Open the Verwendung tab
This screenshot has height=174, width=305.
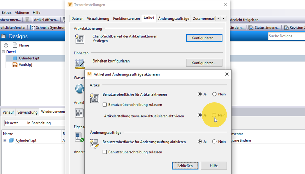coord(27,112)
